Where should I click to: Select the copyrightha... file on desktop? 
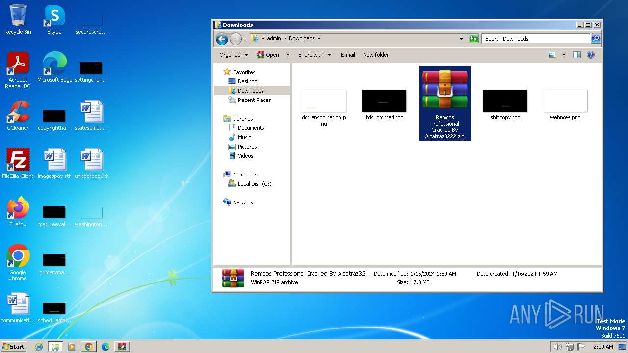54,120
